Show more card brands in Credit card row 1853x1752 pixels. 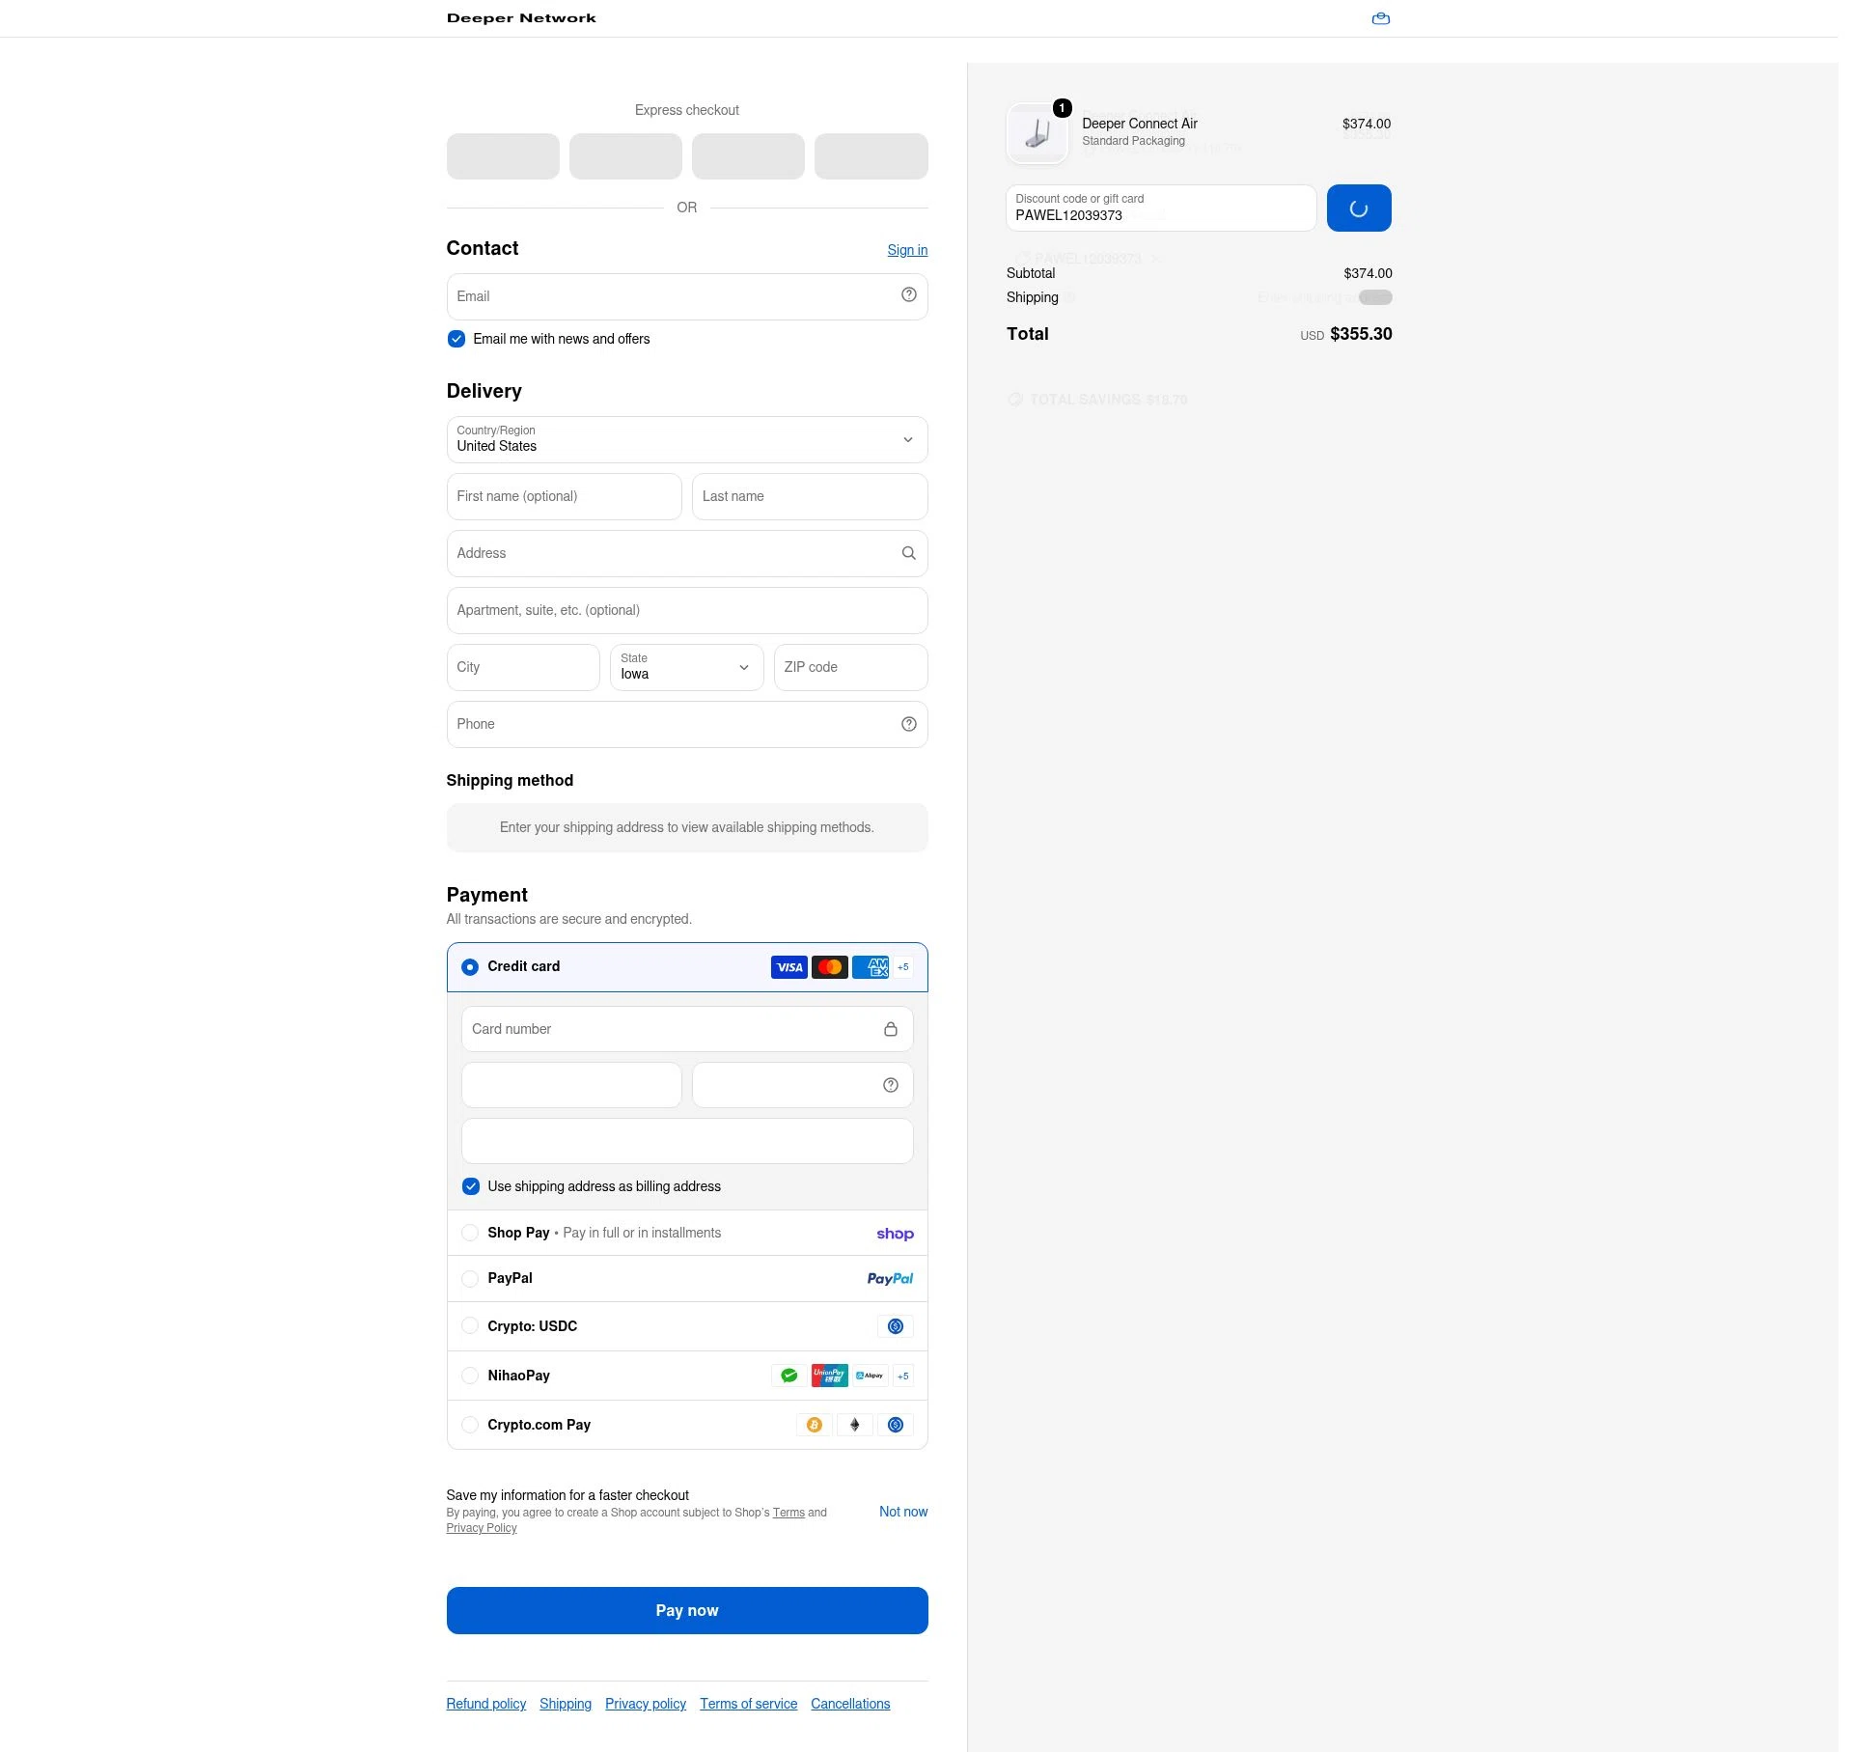[x=903, y=967]
